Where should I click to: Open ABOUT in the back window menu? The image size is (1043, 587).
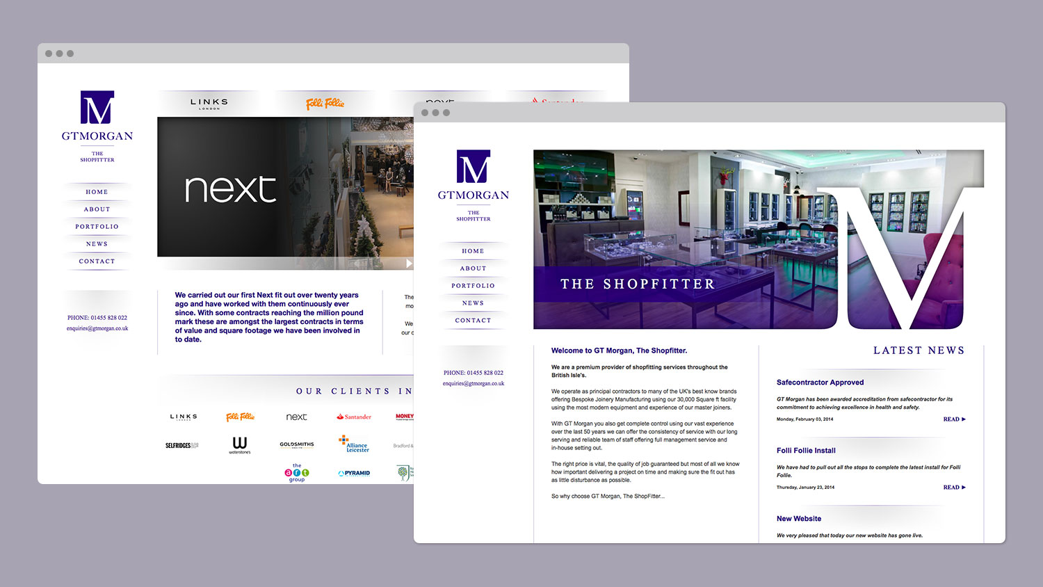pyautogui.click(x=97, y=209)
